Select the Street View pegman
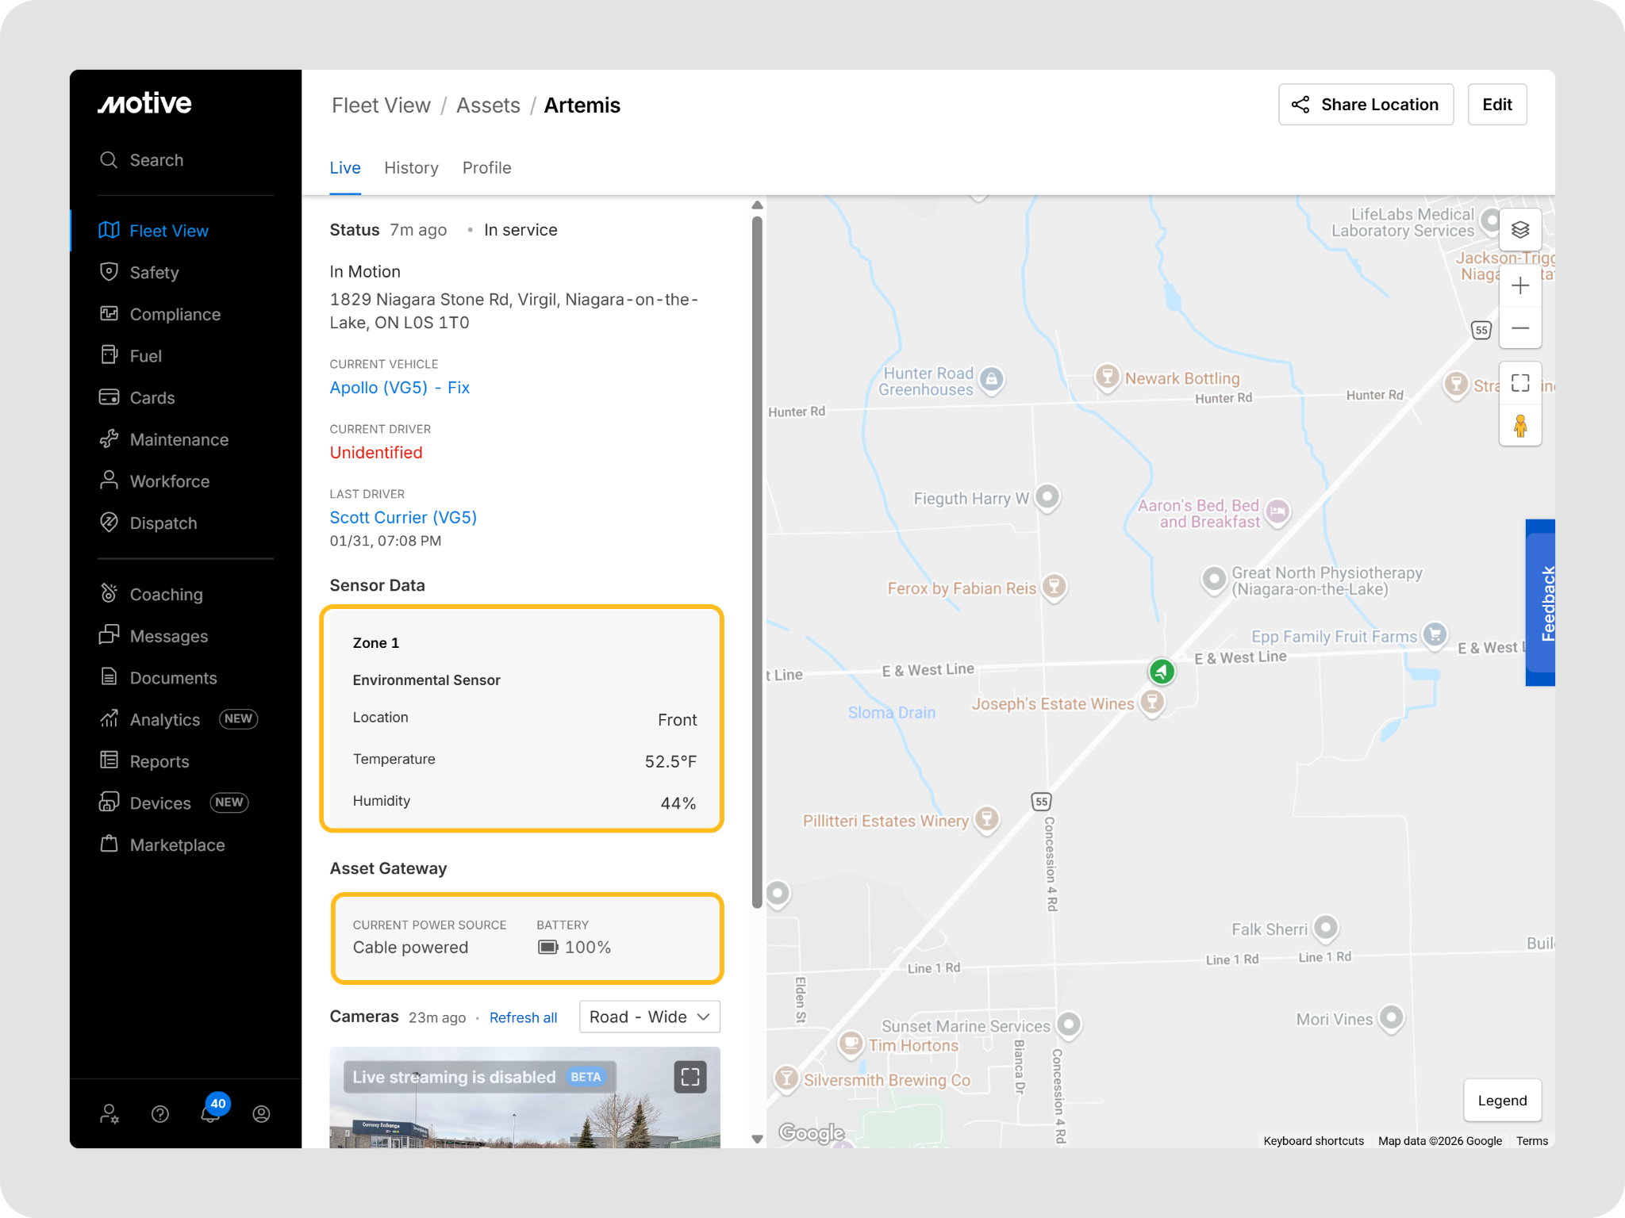 pos(1519,426)
